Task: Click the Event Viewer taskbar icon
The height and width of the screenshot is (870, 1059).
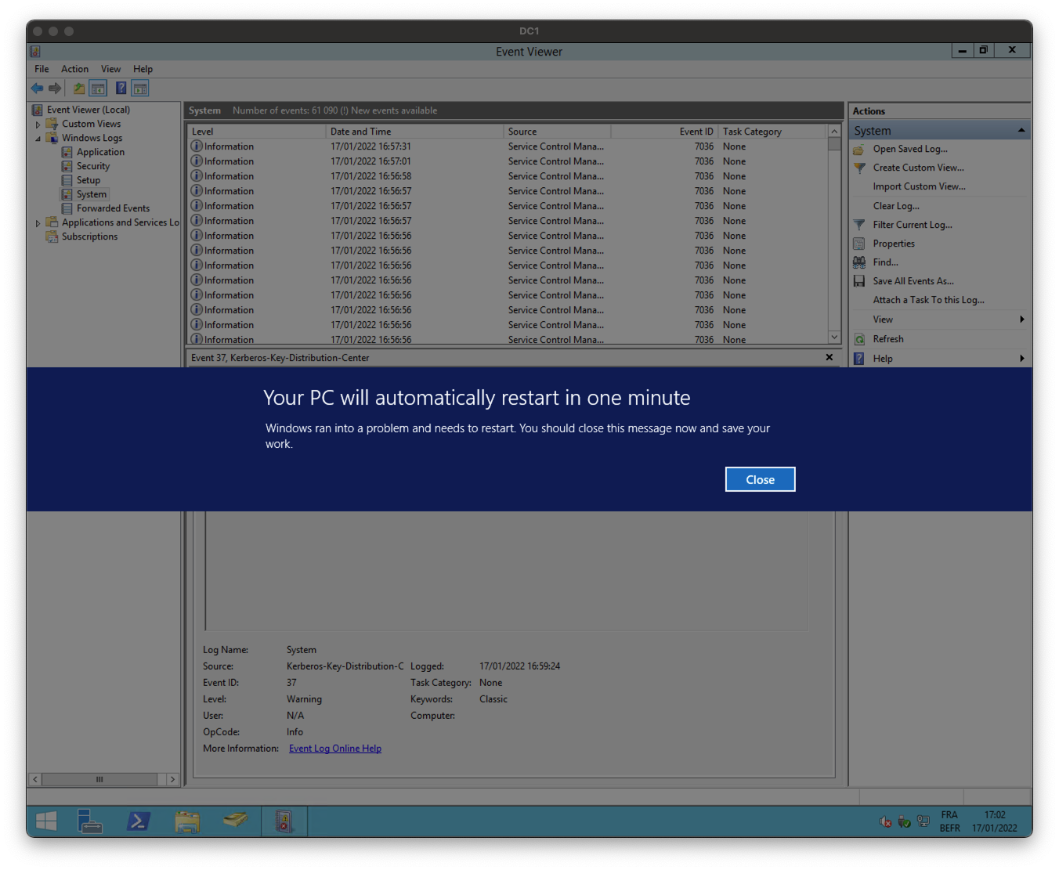Action: click(284, 821)
